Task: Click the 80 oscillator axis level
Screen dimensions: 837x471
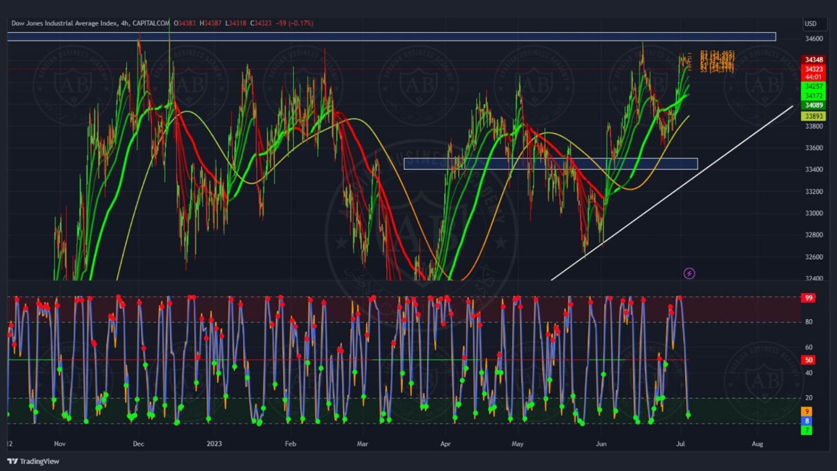Action: [x=809, y=322]
